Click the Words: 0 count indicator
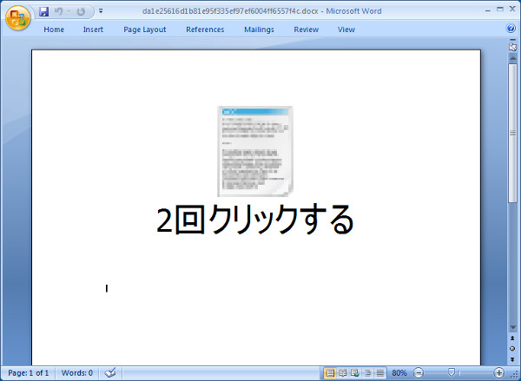Viewport: 521px width, 381px height. click(x=76, y=372)
